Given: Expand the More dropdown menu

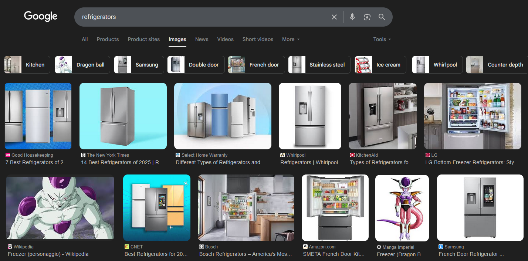Looking at the screenshot, I should [x=291, y=39].
